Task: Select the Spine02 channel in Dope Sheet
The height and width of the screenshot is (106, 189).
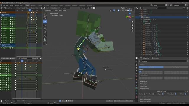Action: [5, 29]
